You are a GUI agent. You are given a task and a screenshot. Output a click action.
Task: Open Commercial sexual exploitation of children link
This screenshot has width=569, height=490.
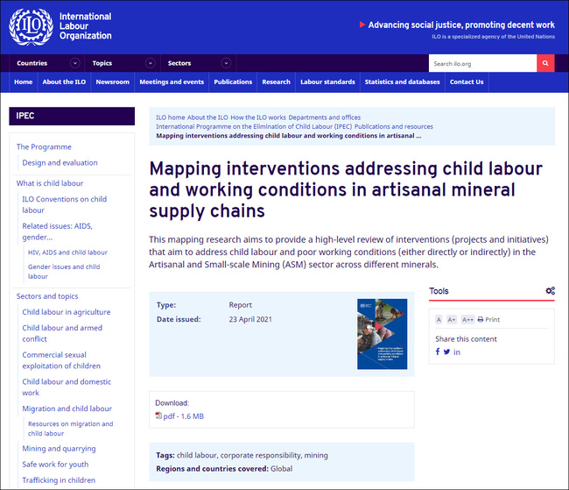(x=61, y=360)
